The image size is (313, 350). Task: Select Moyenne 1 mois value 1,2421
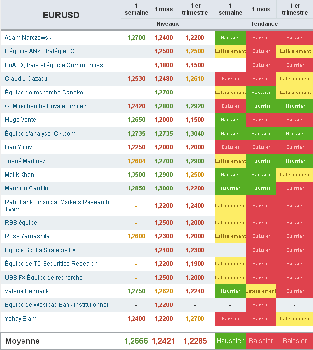[163, 341]
